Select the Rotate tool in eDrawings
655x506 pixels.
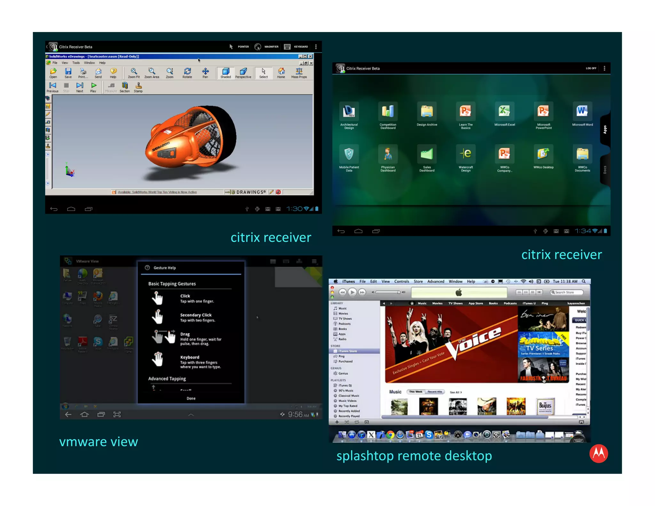187,73
